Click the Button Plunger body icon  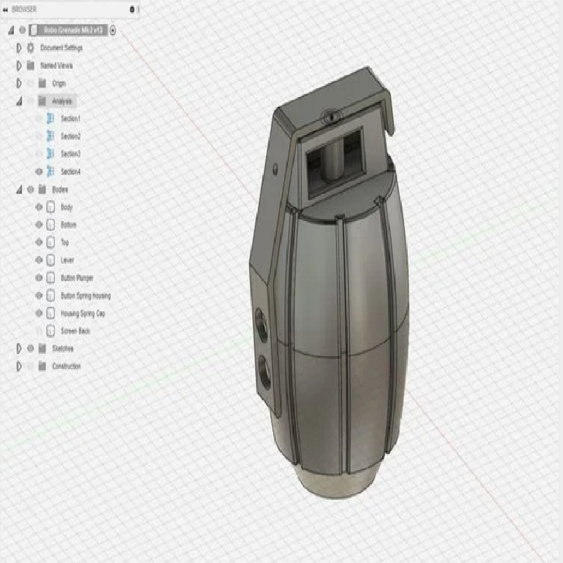point(51,278)
